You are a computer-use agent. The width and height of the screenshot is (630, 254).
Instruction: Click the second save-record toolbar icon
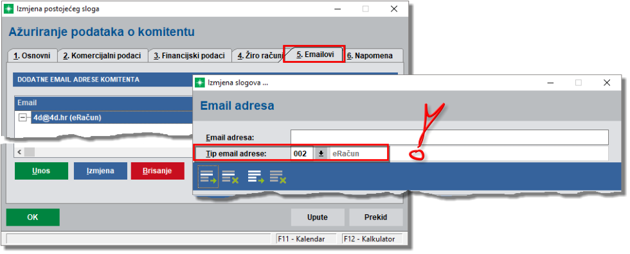[256, 176]
